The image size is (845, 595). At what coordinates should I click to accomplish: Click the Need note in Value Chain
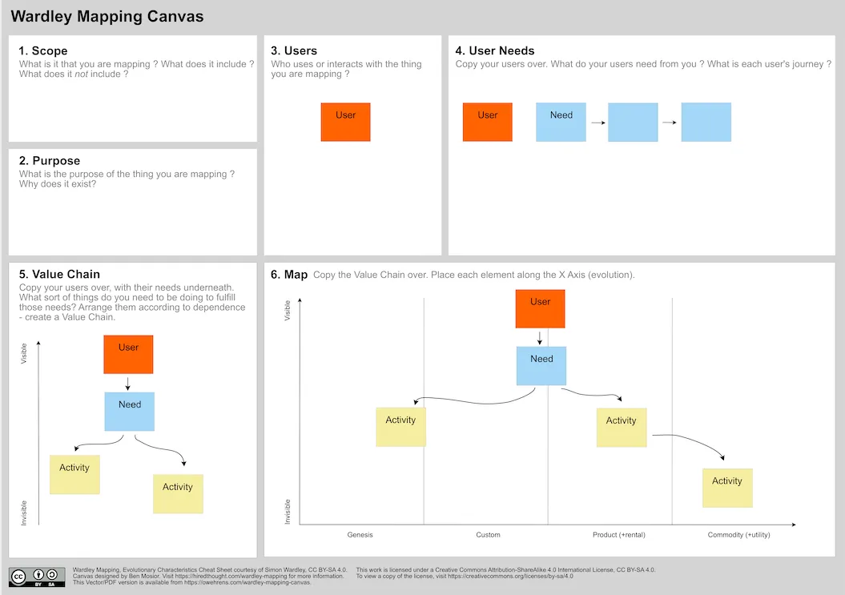129,412
